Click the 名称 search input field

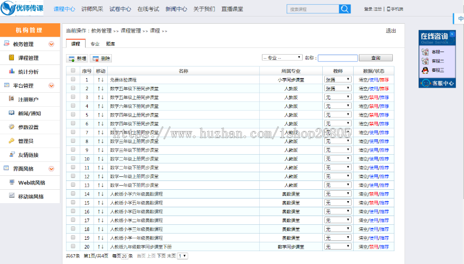[x=337, y=58]
